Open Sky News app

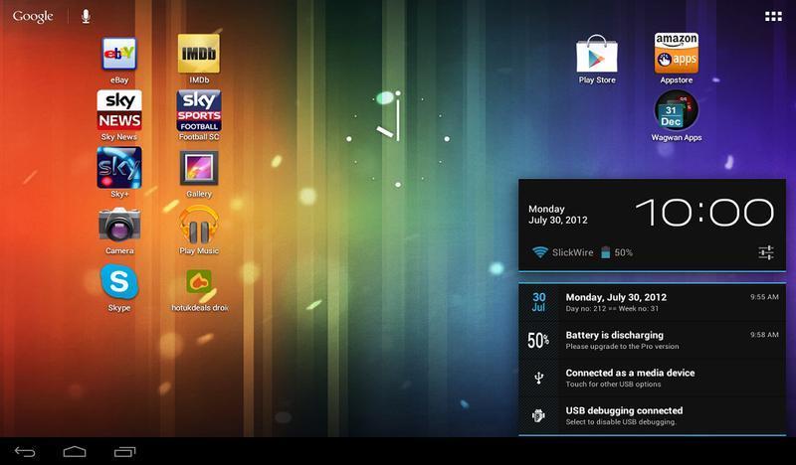pyautogui.click(x=118, y=110)
